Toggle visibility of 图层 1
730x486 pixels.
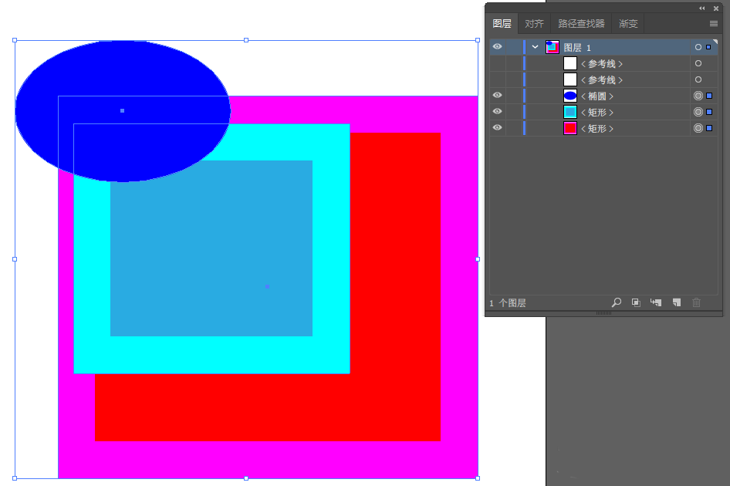[x=497, y=46]
